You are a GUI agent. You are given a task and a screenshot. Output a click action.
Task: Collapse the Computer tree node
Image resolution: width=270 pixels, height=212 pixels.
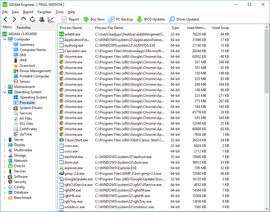pyautogui.click(x=5, y=39)
